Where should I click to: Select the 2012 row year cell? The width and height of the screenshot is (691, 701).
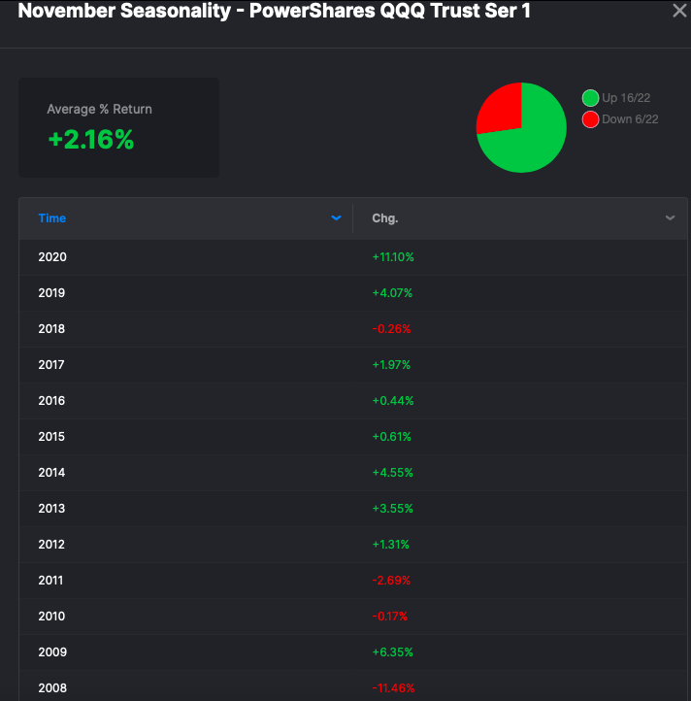(x=51, y=545)
